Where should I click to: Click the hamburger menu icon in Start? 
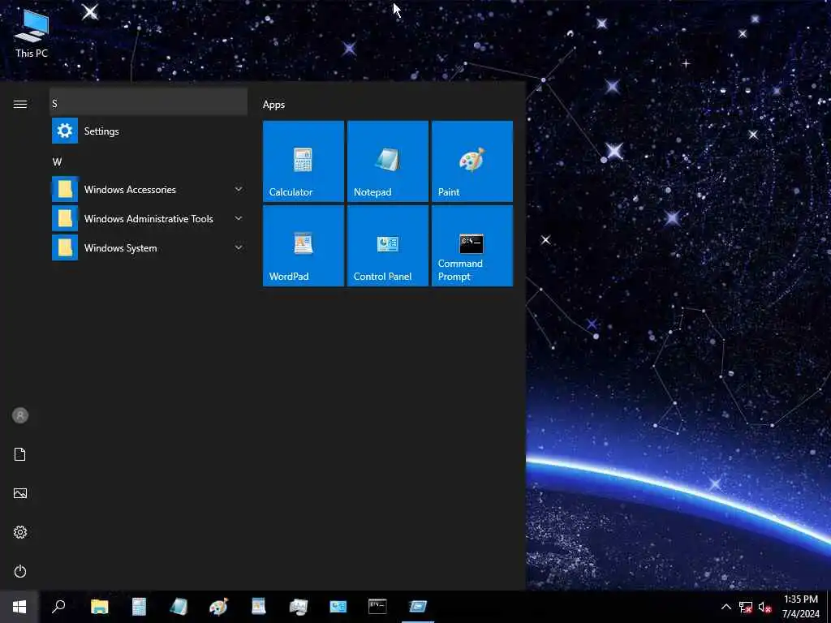[20, 104]
